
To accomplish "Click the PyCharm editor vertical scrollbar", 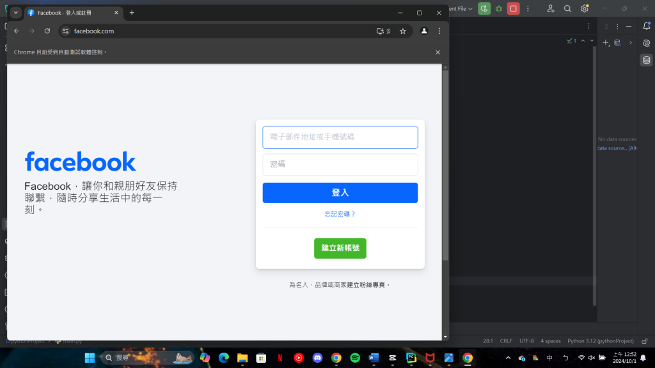I will click(x=594, y=175).
